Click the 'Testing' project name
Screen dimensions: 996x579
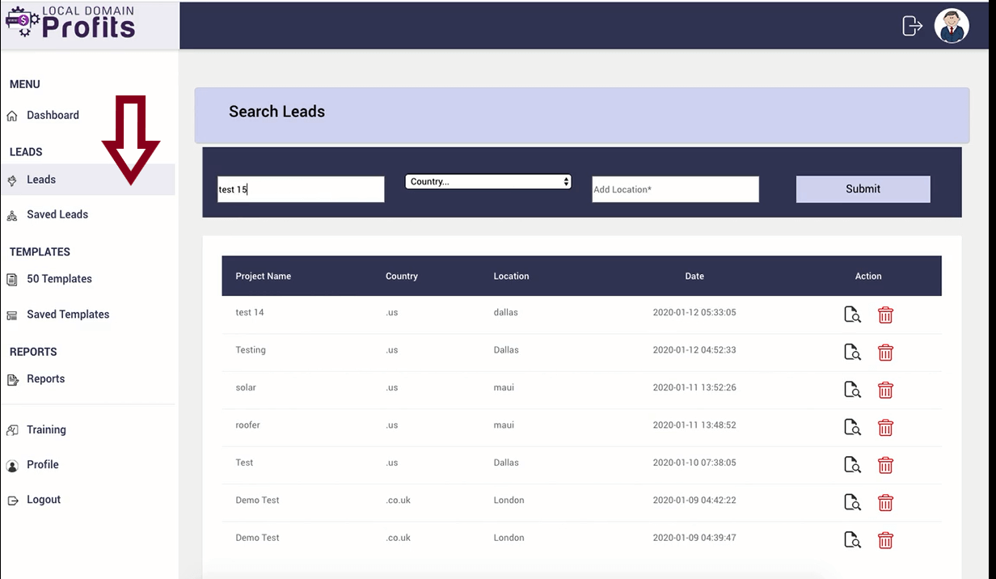[251, 350]
